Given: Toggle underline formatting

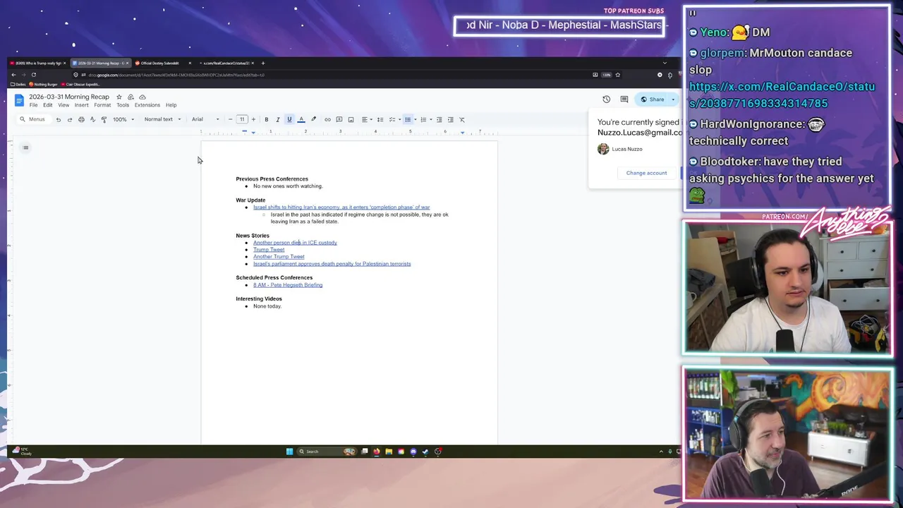Looking at the screenshot, I should click(x=289, y=119).
